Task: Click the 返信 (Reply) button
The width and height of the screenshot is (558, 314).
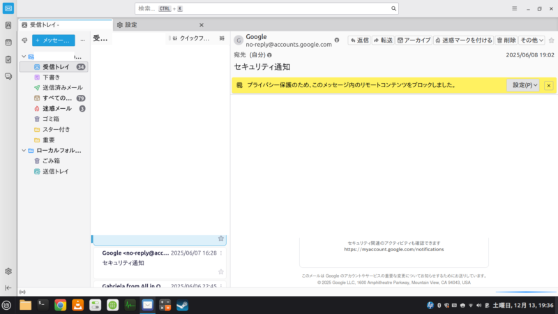Action: pyautogui.click(x=359, y=40)
